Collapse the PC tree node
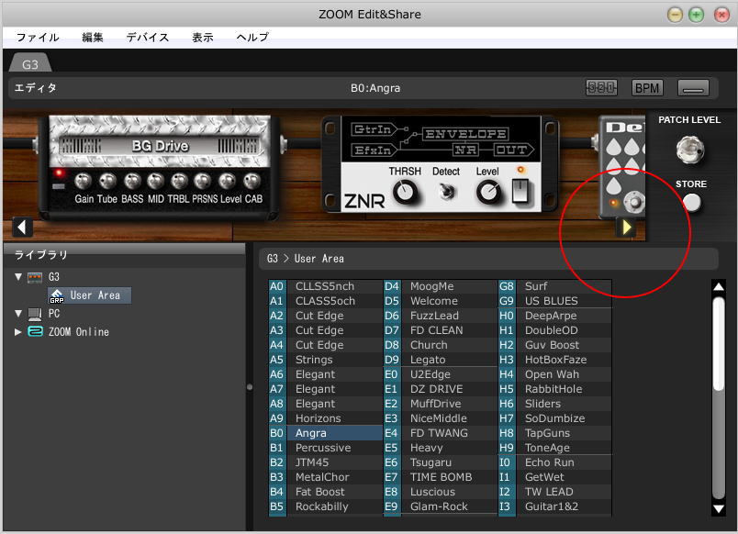This screenshot has width=738, height=534. pyautogui.click(x=18, y=314)
